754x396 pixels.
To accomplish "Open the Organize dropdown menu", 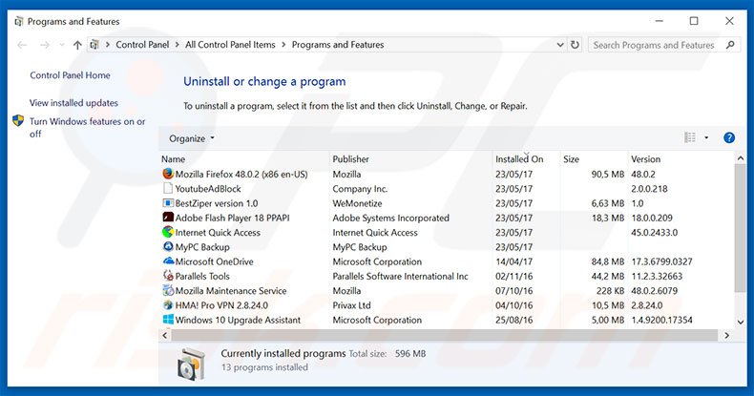I will [x=191, y=138].
